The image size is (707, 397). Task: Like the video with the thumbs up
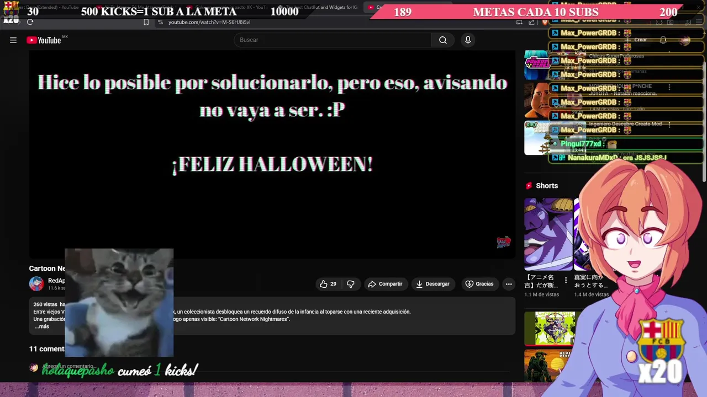[x=328, y=284]
